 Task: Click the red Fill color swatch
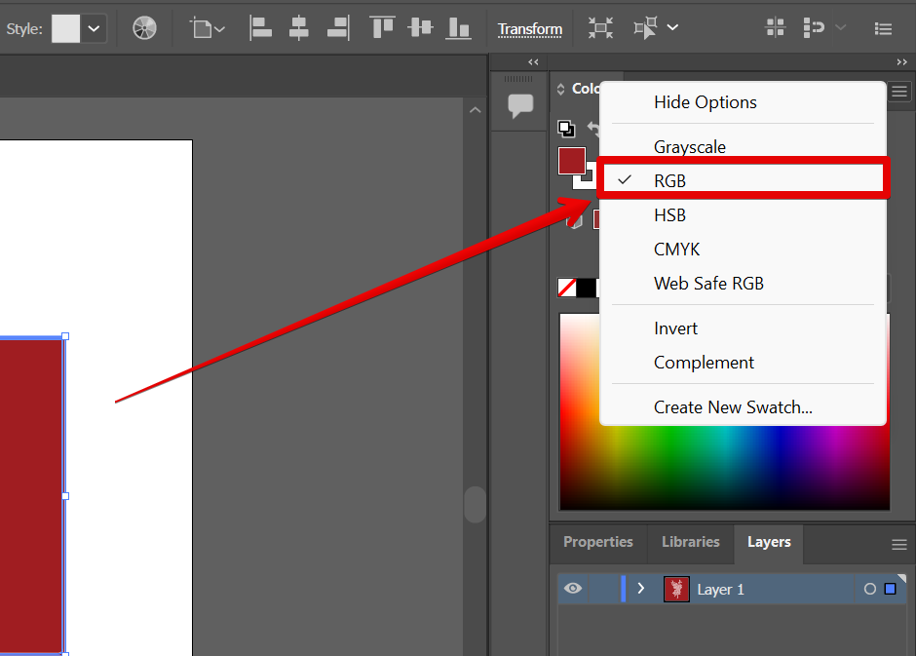coord(571,161)
